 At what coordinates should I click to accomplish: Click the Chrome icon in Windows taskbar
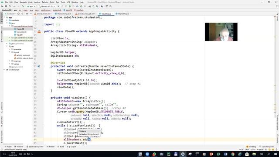tap(233, 154)
